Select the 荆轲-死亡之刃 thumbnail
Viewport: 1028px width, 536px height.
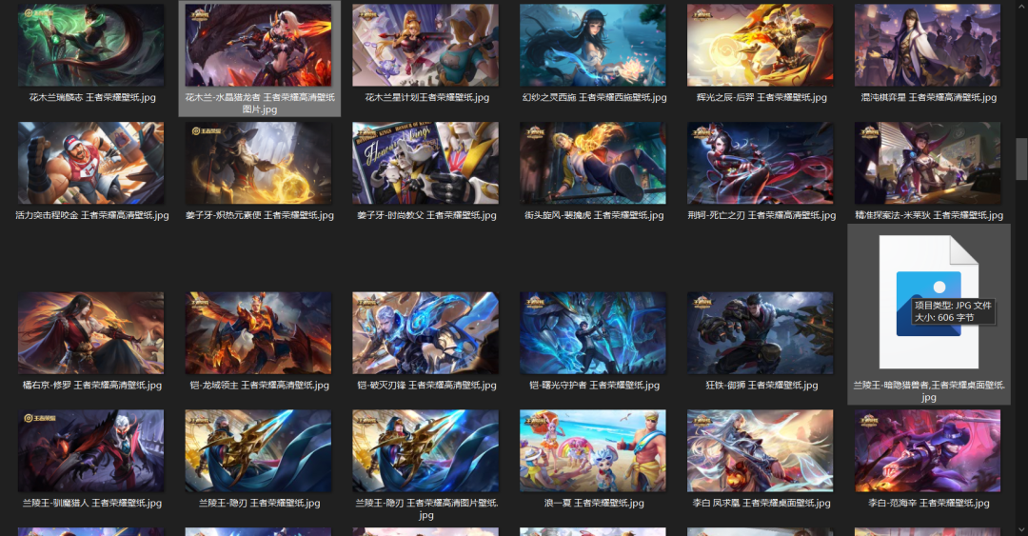[x=760, y=163]
